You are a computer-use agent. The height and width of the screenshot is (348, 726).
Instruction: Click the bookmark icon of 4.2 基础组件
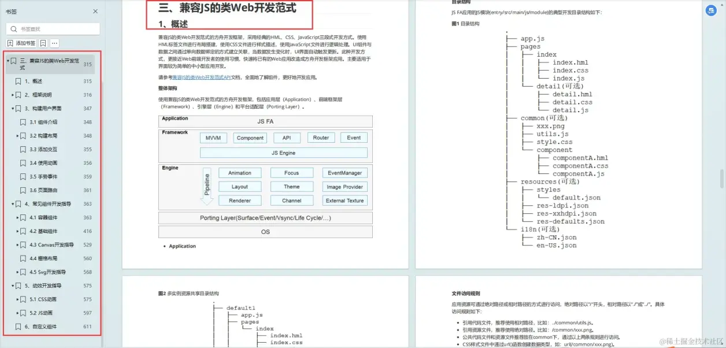click(x=24, y=231)
